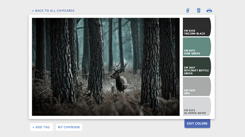The height and width of the screenshot is (137, 245).
Task: Select the SW 6258 Tricorn Black swatch
Action: point(197,27)
